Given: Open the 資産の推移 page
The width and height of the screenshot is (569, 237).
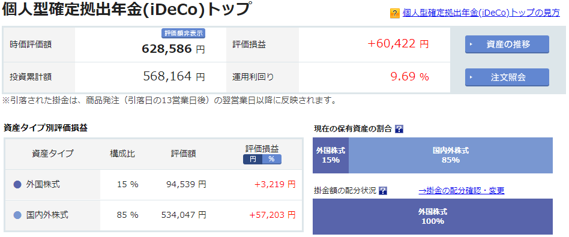Looking at the screenshot, I should tap(507, 44).
